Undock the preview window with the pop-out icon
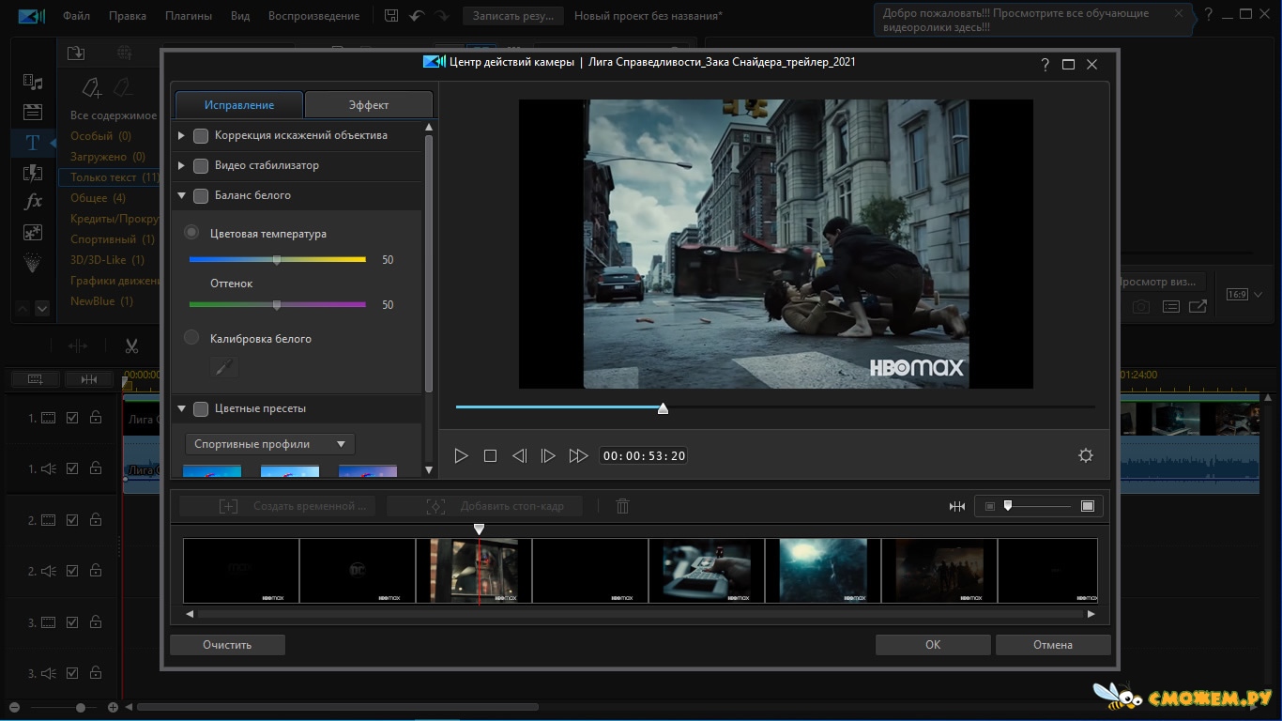1282x721 pixels. (1198, 306)
